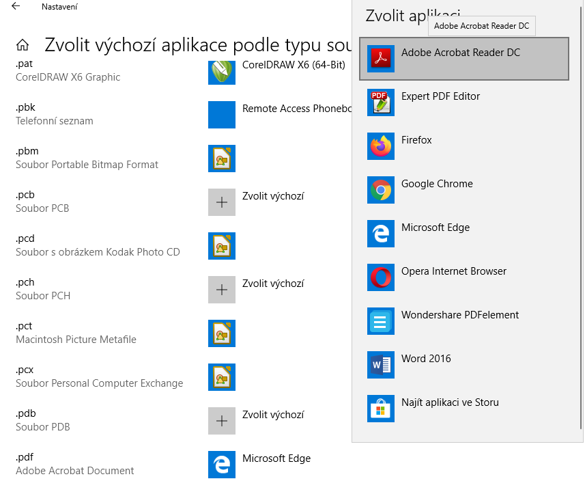Screen dimensions: 585x494
Task: Click the home icon beside the page title
Action: [23, 45]
